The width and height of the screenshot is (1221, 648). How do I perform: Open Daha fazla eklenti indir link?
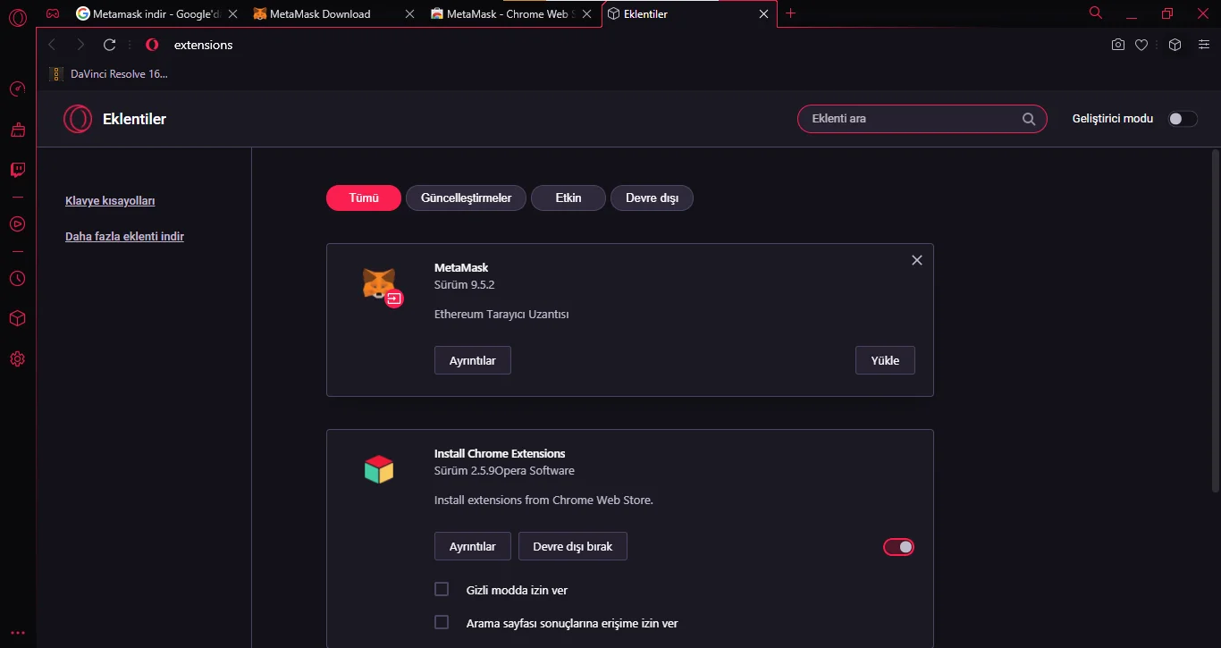(124, 237)
